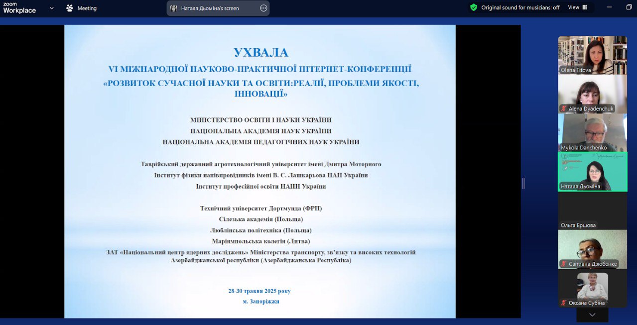Click НАЦІОНАЛЬНА АКАДЕМІЯ ПЕДАГОГІЧНИХ НАУК УКРАЇНИ text
The width and height of the screenshot is (637, 325).
pyautogui.click(x=261, y=142)
